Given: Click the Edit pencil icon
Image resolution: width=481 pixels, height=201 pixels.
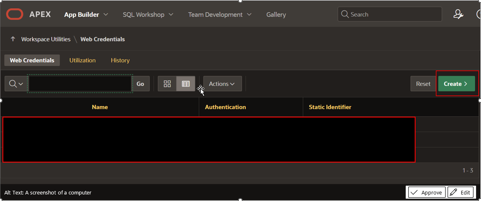Looking at the screenshot, I should (x=453, y=192).
